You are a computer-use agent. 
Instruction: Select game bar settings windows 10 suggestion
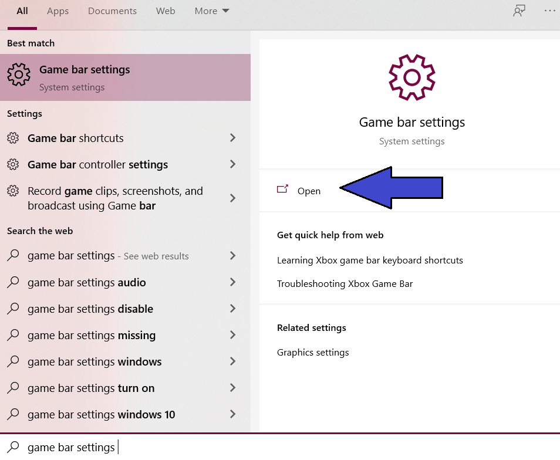tap(125, 414)
